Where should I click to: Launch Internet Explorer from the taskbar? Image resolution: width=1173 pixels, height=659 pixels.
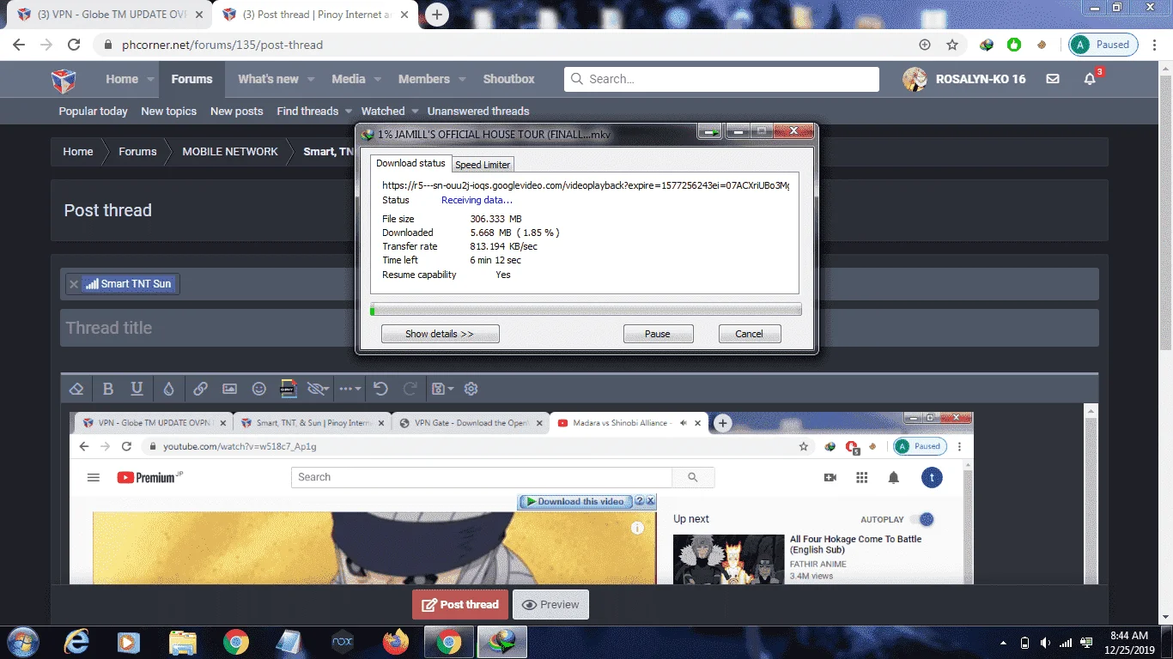[76, 641]
